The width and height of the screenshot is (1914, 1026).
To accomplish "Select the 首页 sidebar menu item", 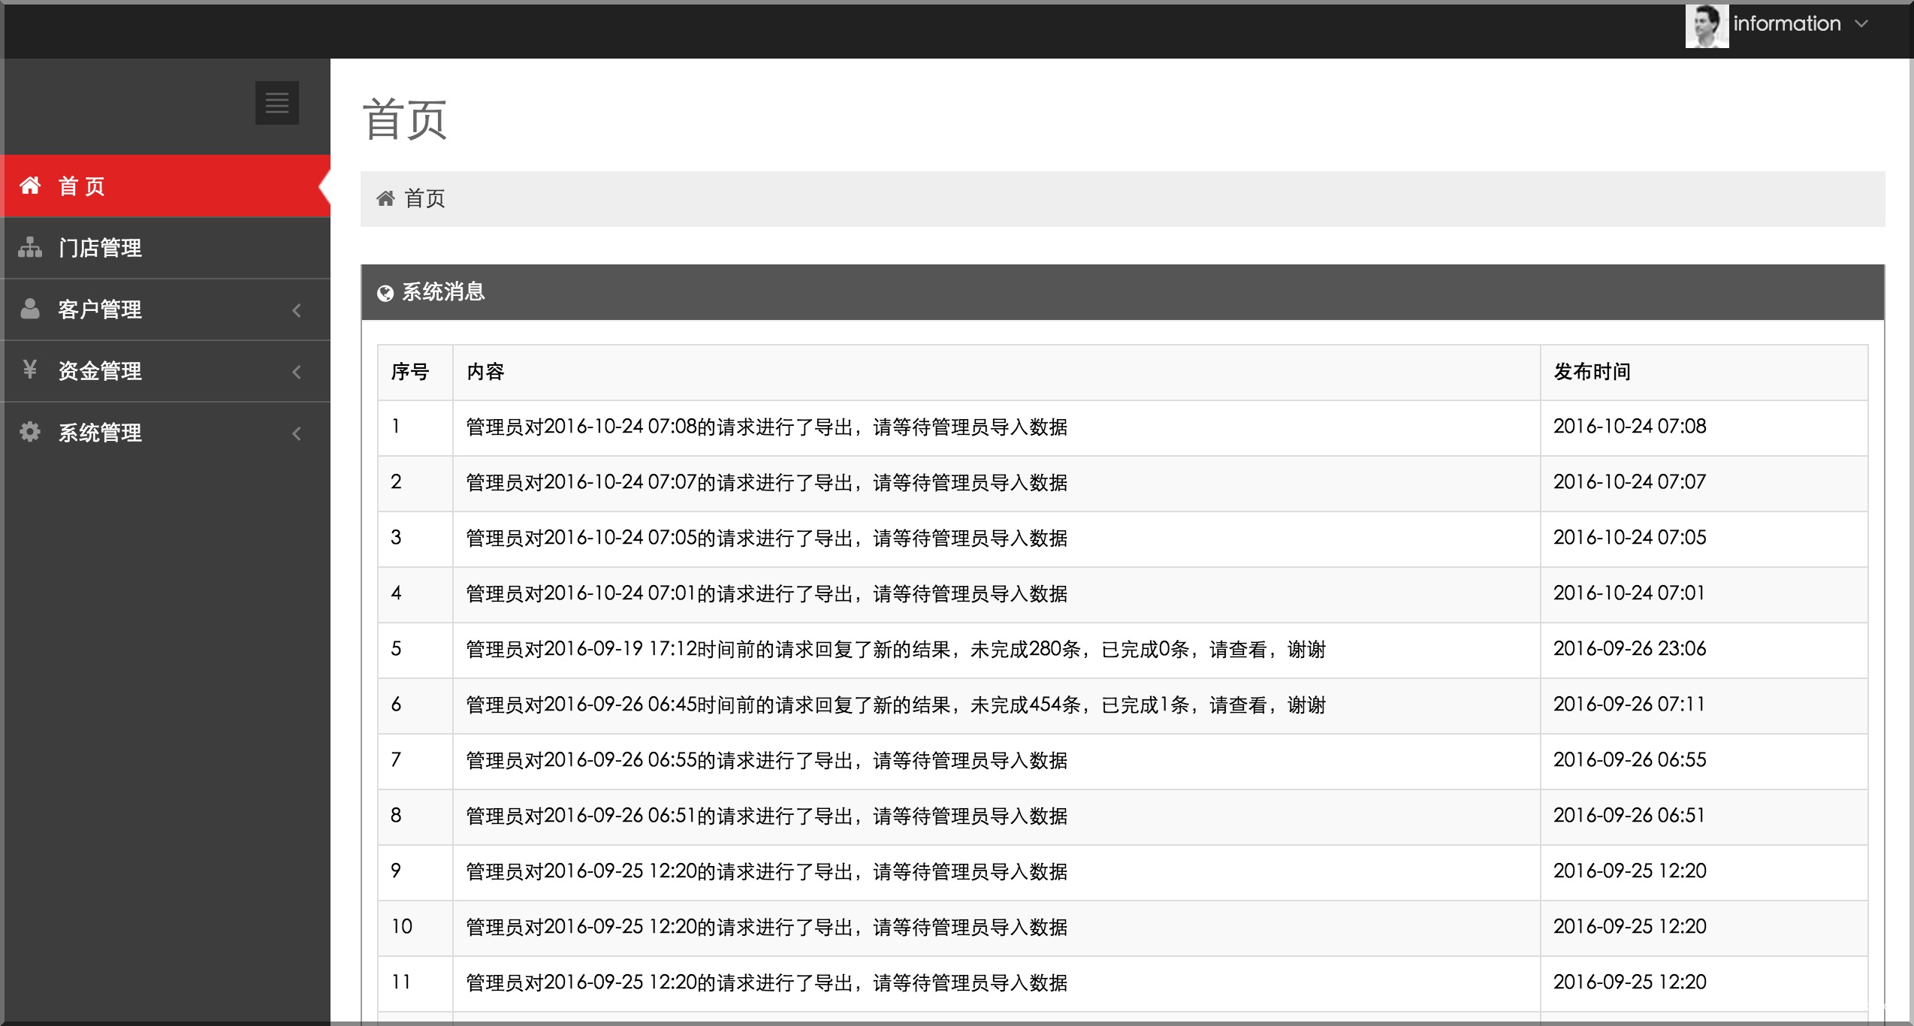I will [x=83, y=186].
